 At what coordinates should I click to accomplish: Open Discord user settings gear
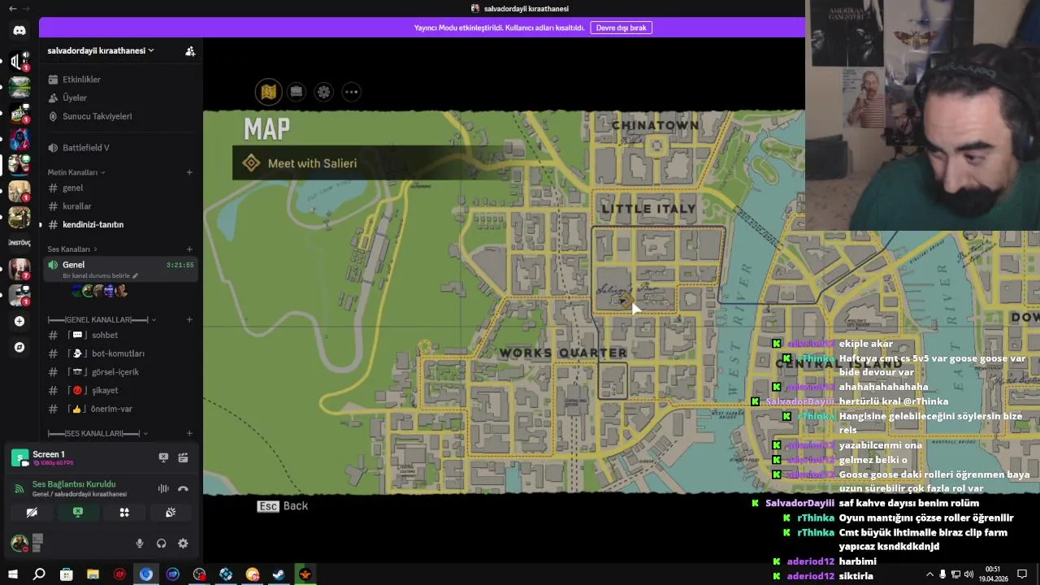(183, 544)
